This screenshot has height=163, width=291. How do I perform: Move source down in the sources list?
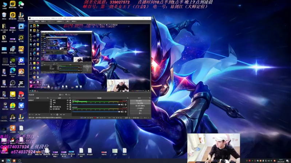[64, 115]
